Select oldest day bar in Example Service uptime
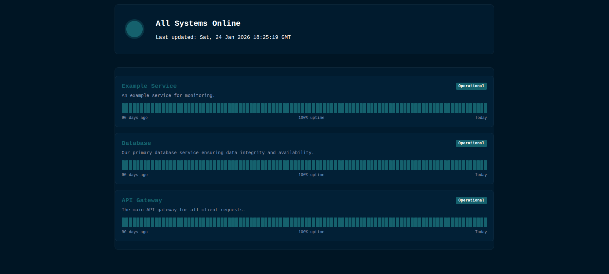Viewport: 609px width, 274px height. click(123, 108)
